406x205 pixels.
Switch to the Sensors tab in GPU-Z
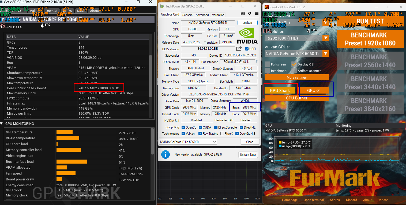(x=187, y=15)
